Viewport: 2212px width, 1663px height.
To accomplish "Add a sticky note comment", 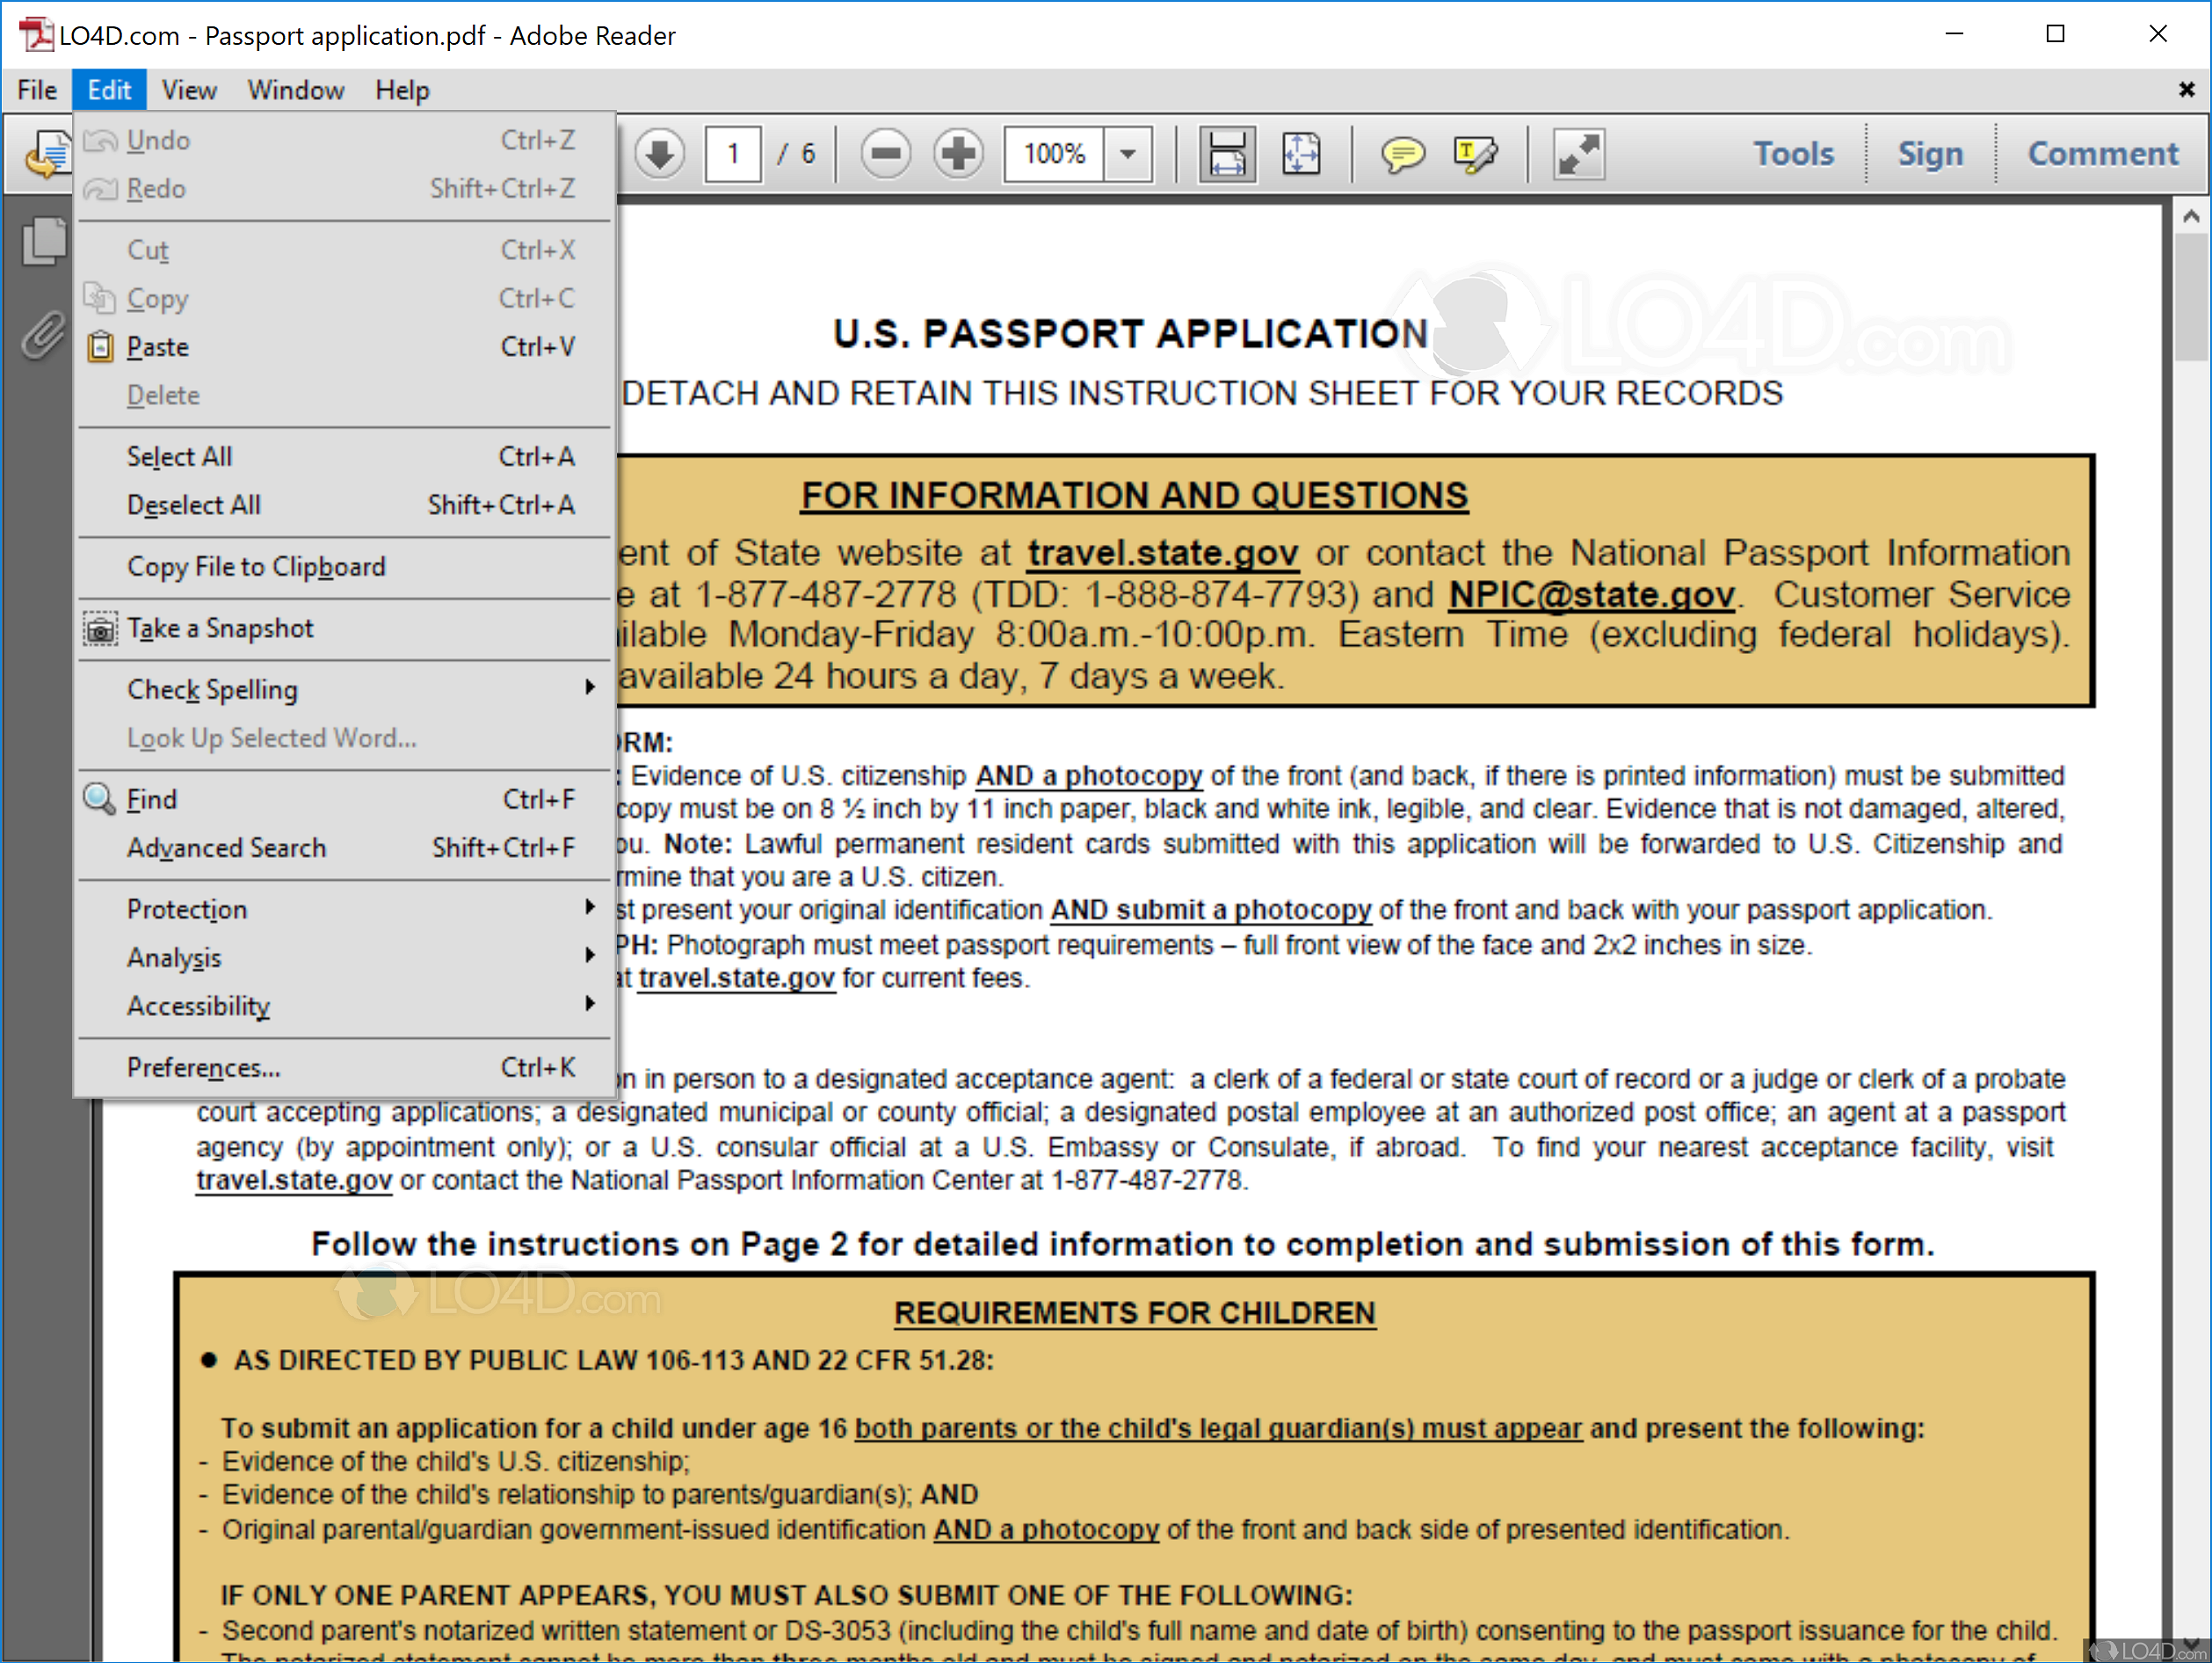I will pos(1401,154).
